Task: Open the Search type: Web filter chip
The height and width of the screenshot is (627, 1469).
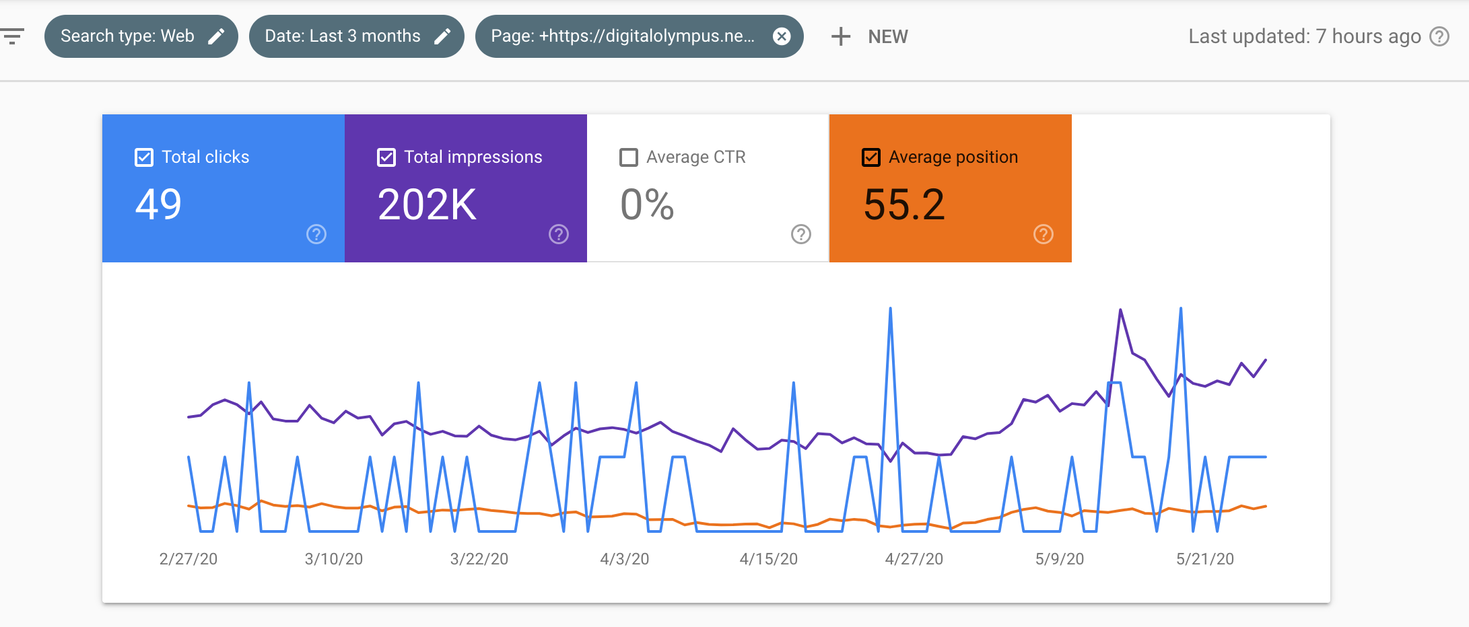Action: 141,36
